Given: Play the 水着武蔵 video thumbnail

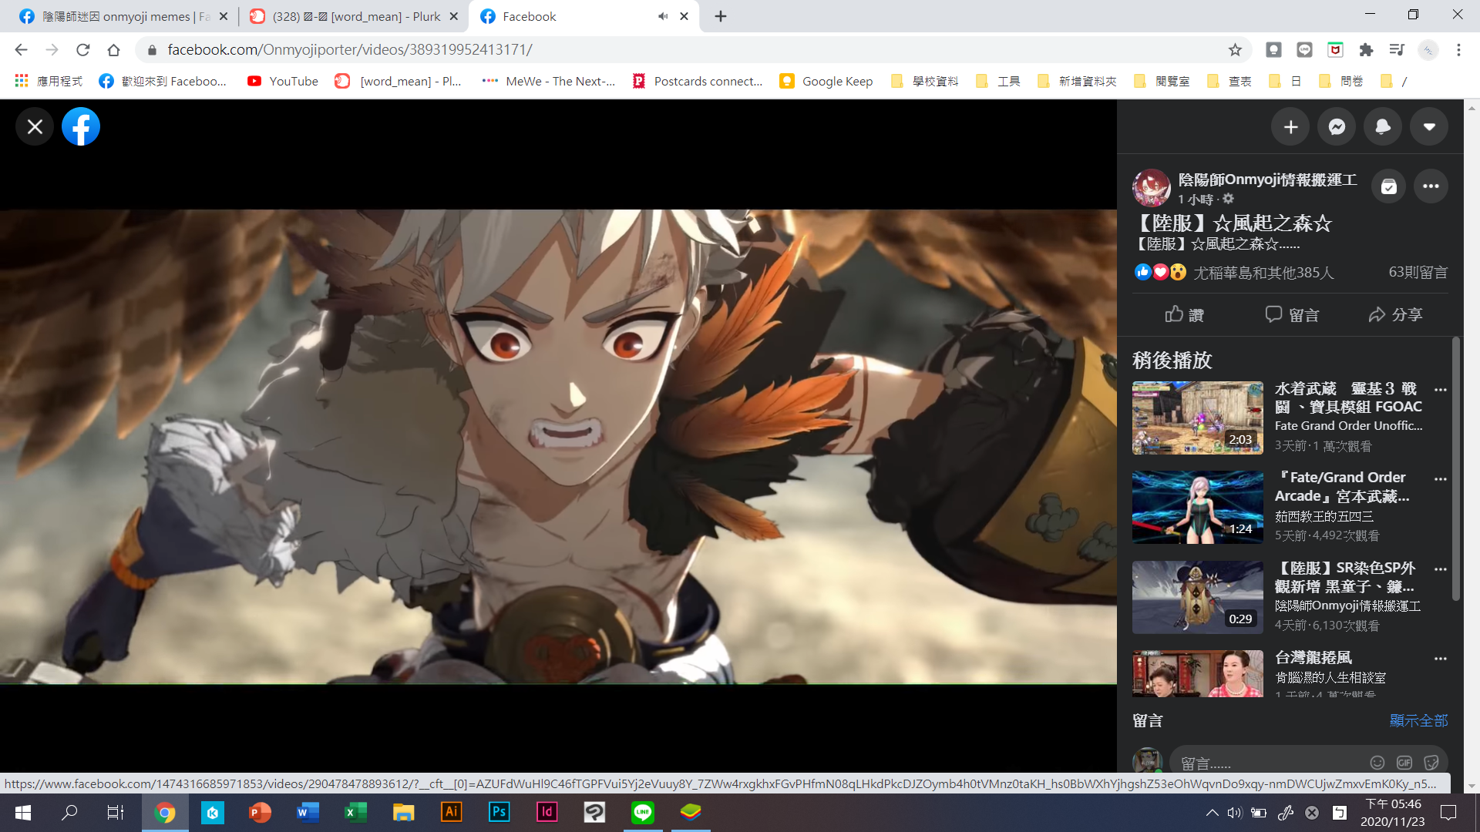Looking at the screenshot, I should [x=1197, y=418].
